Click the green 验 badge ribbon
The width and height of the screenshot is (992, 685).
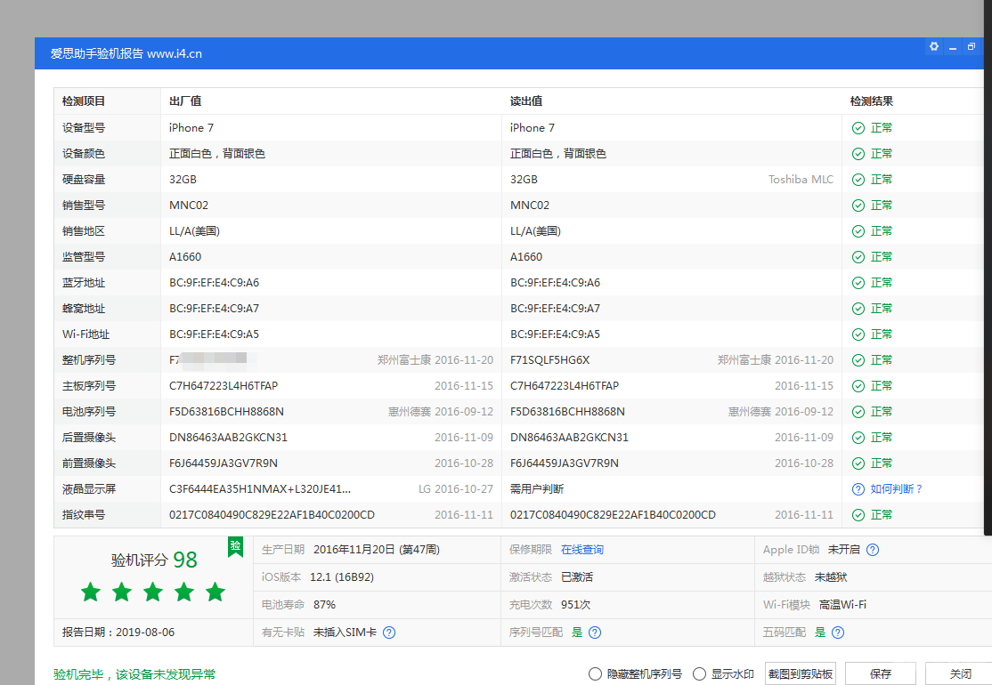(235, 546)
